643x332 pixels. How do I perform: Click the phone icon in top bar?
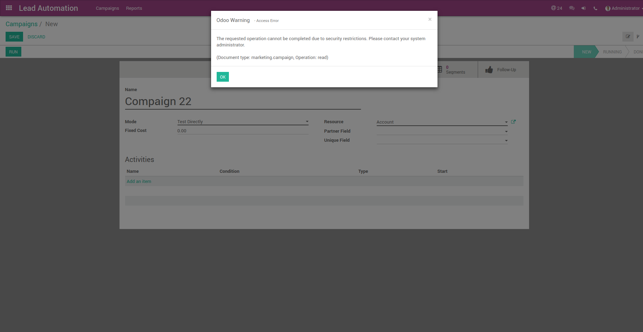(x=595, y=8)
